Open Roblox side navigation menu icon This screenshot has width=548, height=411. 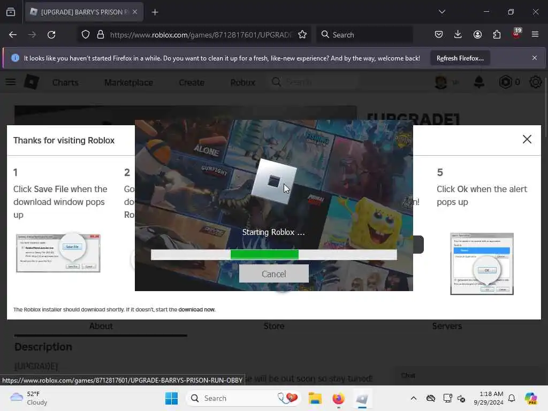click(11, 82)
